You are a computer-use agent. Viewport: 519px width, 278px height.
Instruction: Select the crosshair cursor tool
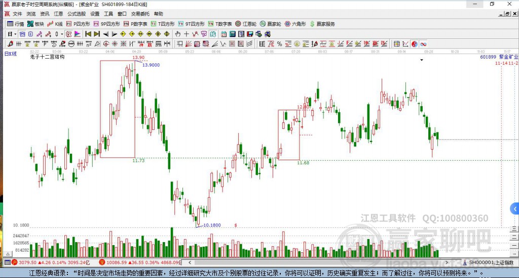(187, 34)
